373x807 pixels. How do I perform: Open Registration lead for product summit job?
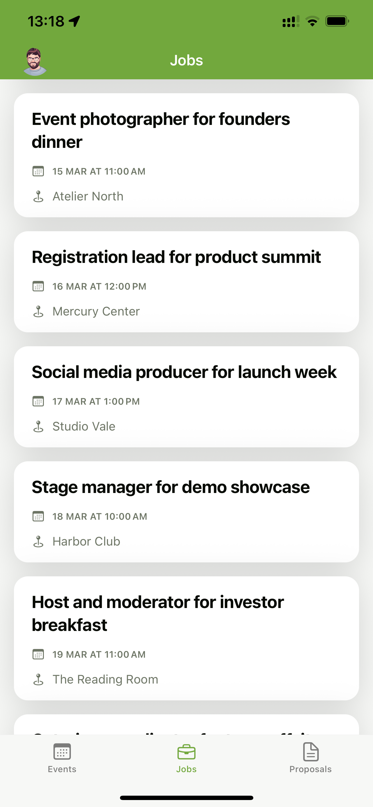click(176, 257)
